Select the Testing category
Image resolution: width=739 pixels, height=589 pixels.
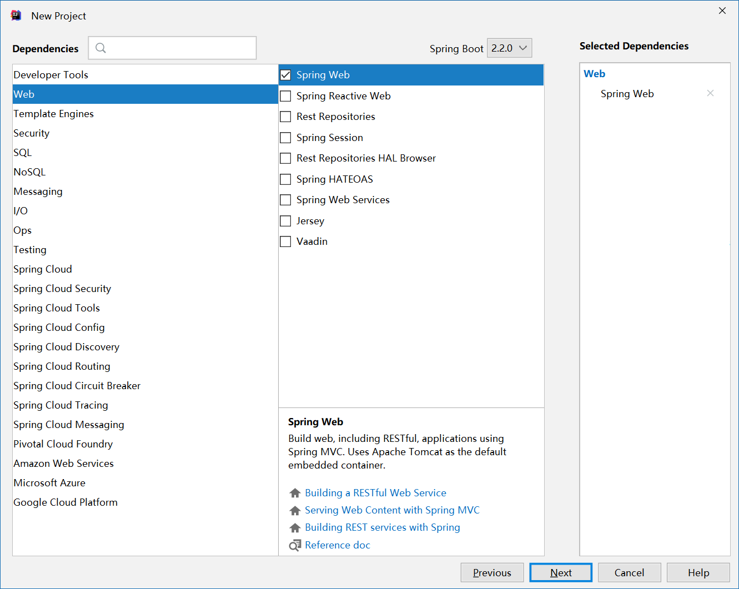[145, 250]
